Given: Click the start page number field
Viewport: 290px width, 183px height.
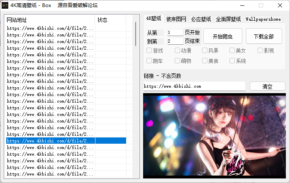Looking at the screenshot, I should (x=175, y=32).
